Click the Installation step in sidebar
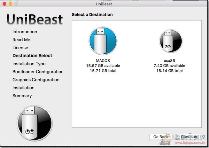 pos(23,88)
